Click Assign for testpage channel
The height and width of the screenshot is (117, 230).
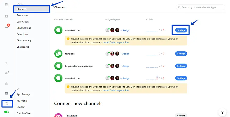pos(125,54)
